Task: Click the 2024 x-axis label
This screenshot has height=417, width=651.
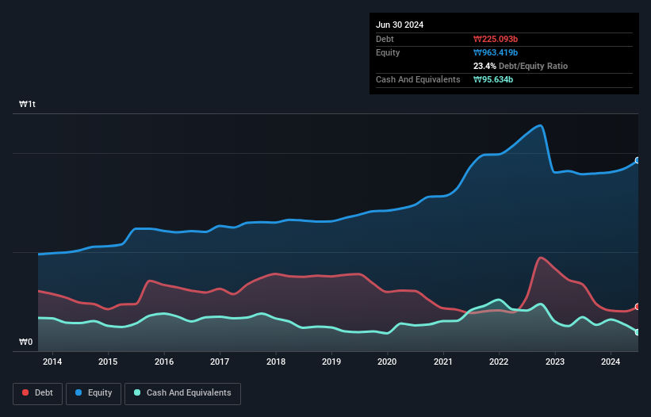Action: [x=611, y=362]
